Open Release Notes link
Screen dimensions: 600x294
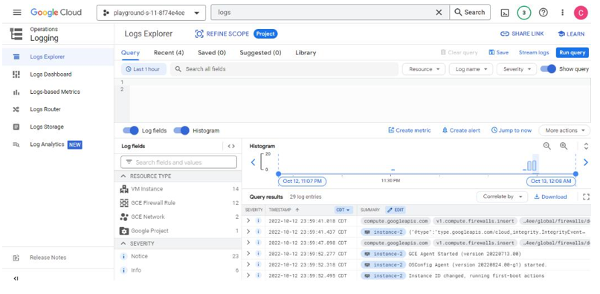[48, 258]
